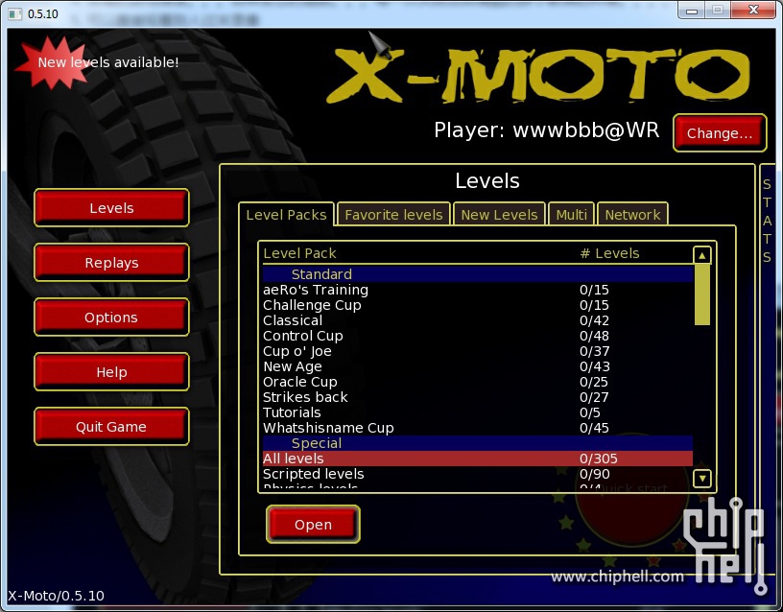The image size is (783, 612).
Task: Click the list scroll down arrow
Action: pos(702,480)
